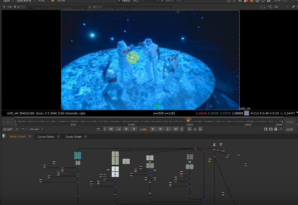Image resolution: width=298 pixels, height=205 pixels.
Task: Switch to the Curve Editor tab
Action: coord(46,137)
